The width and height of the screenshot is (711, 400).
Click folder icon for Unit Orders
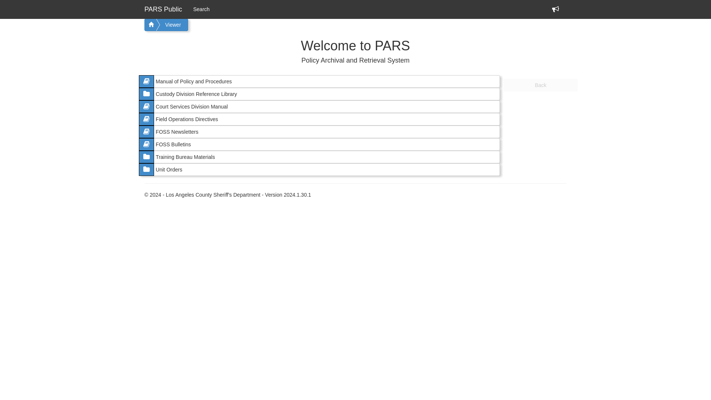coord(146,170)
